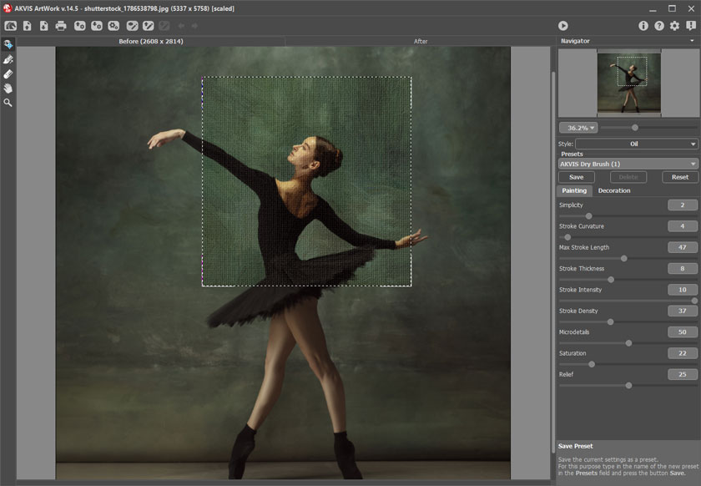The width and height of the screenshot is (701, 486).
Task: Collapse the Navigator panel arrow
Action: (x=692, y=40)
